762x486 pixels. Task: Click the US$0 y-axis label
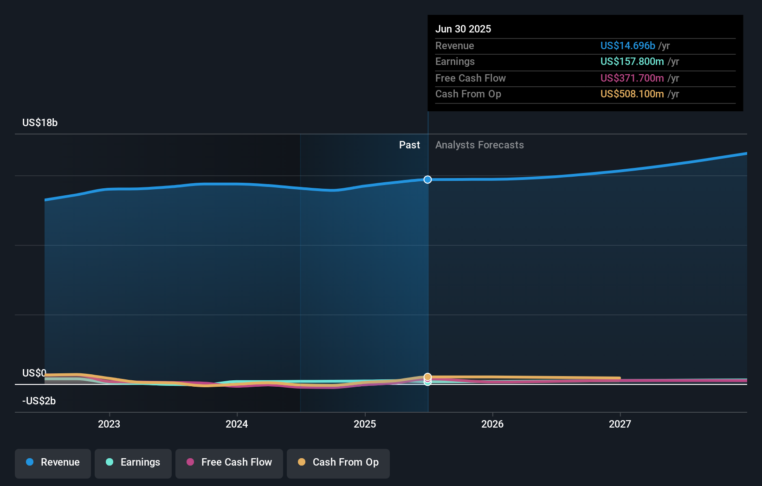[x=34, y=373]
